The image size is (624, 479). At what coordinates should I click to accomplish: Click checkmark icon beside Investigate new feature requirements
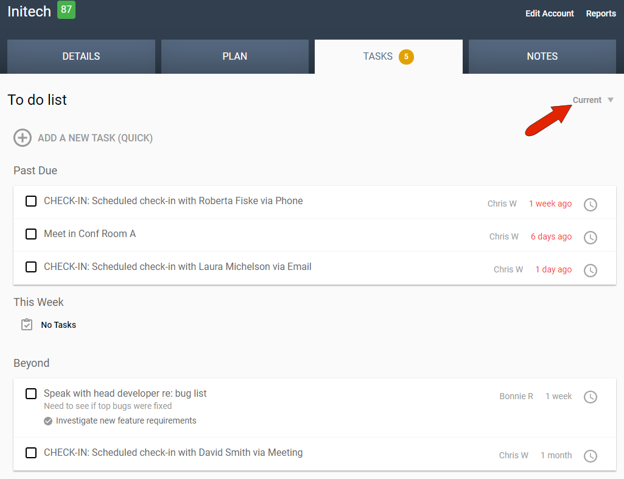click(48, 420)
